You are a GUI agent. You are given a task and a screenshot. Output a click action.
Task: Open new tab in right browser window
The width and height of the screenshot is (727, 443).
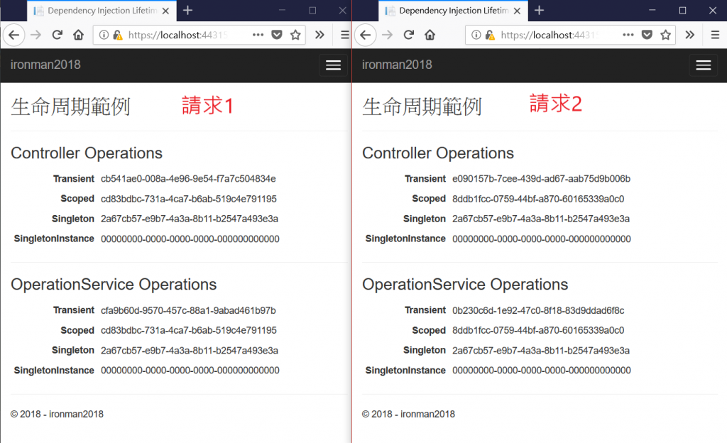(540, 10)
